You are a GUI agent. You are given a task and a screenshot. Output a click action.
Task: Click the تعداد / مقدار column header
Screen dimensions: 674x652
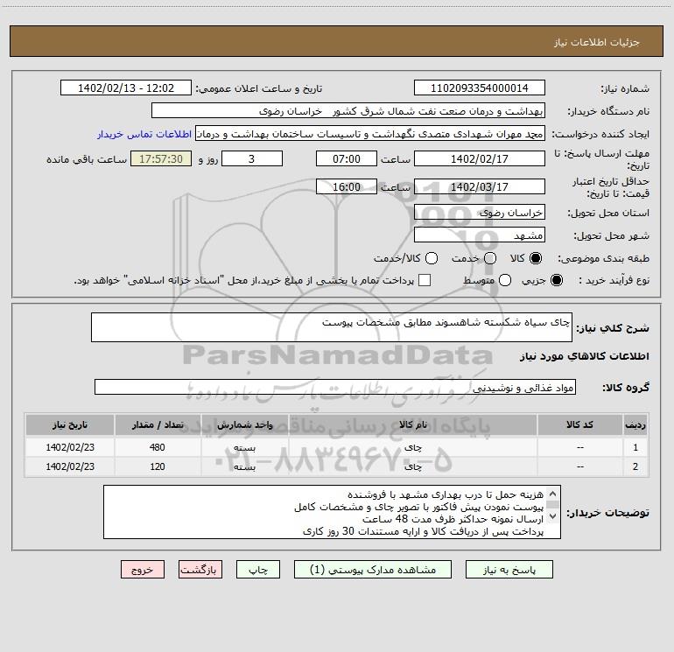158,424
